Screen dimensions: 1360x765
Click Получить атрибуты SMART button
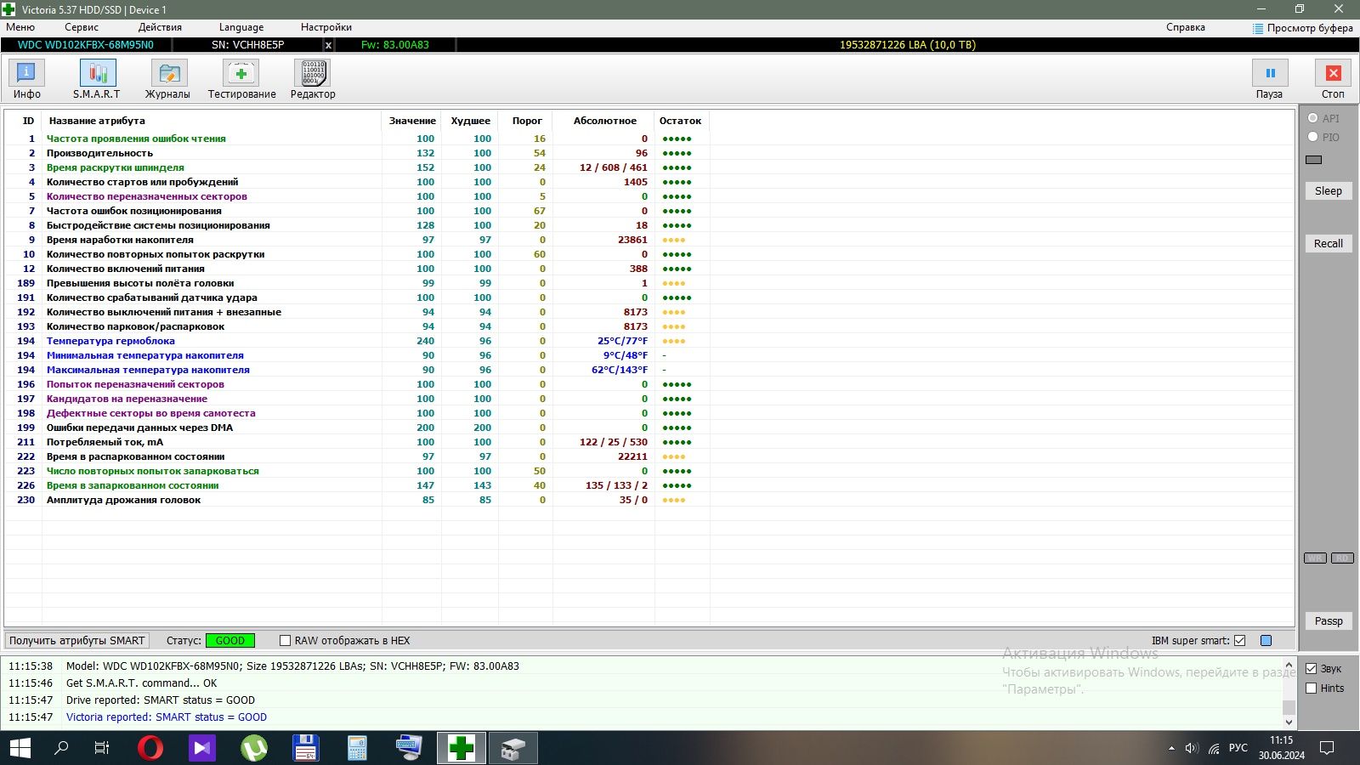point(77,641)
